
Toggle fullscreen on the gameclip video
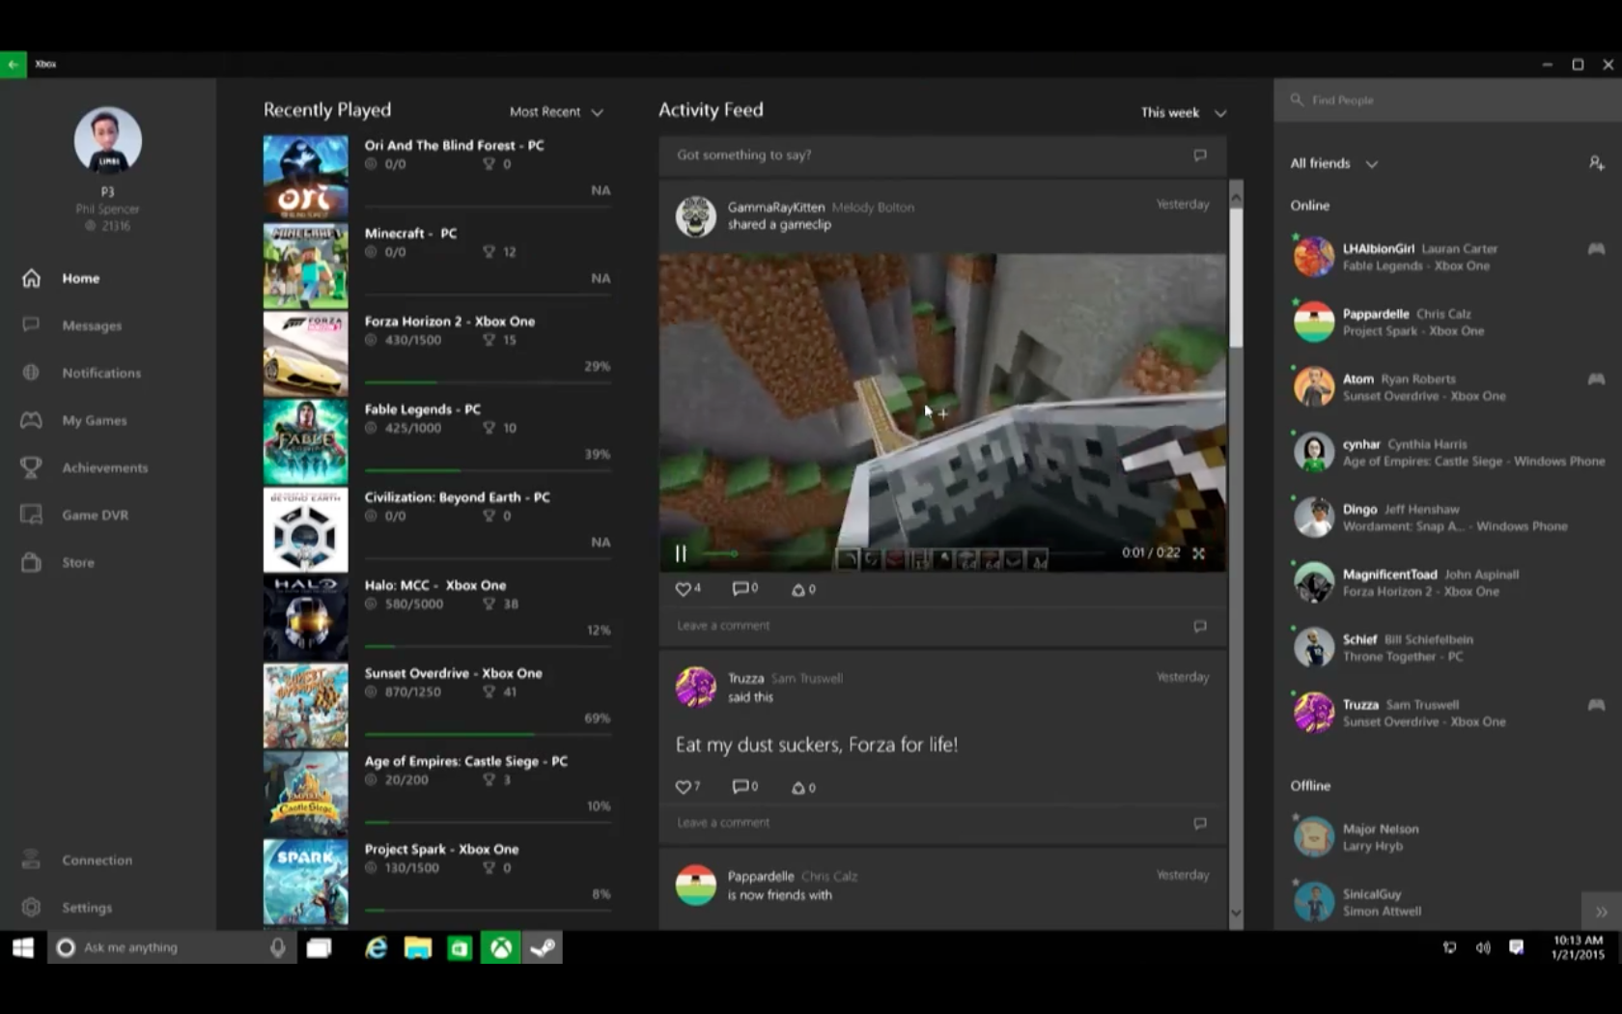[x=1198, y=553]
